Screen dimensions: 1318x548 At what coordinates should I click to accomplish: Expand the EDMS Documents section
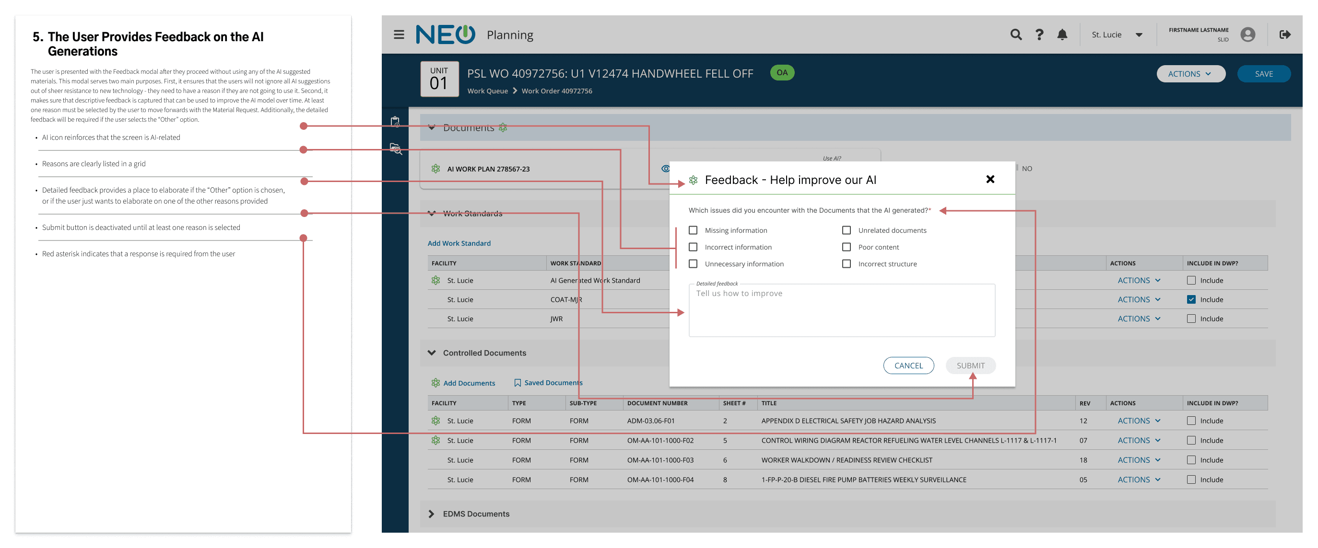(x=431, y=514)
